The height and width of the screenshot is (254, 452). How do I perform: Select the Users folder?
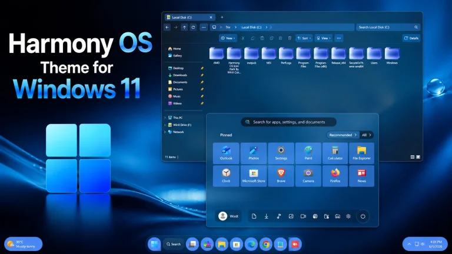tap(374, 56)
